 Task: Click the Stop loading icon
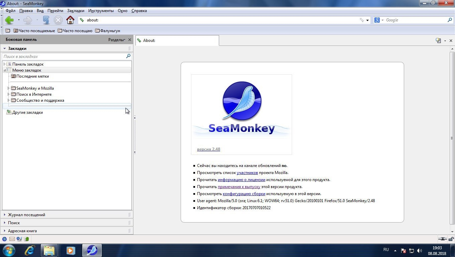tap(58, 20)
